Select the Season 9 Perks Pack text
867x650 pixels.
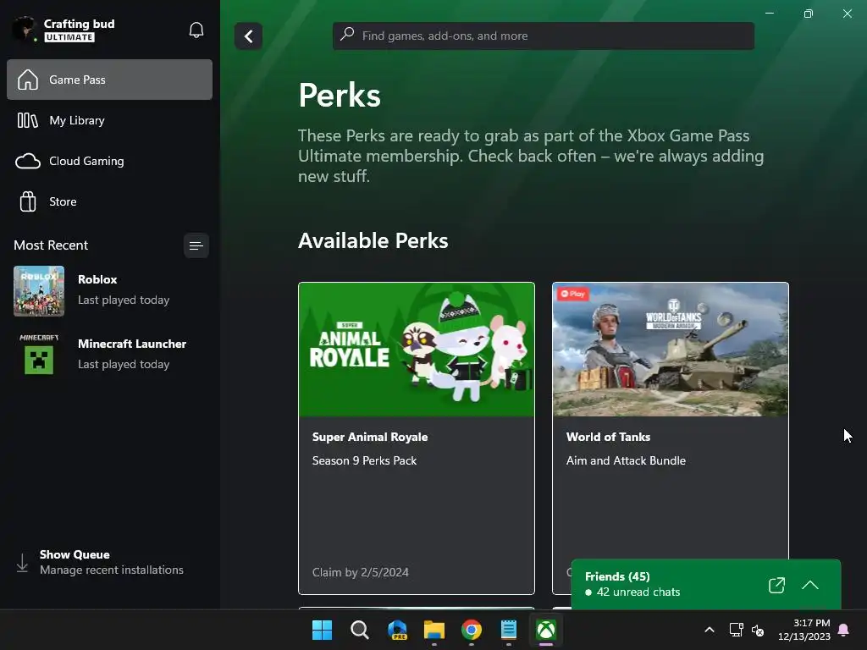[364, 461]
